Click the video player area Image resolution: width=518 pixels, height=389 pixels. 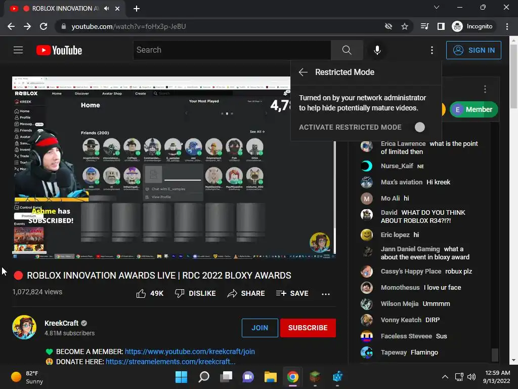click(x=174, y=168)
